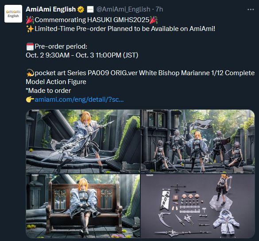Open the three-dot more options menu

(x=251, y=10)
